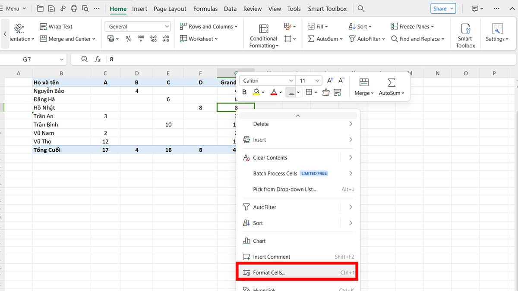This screenshot has height=291, width=518.
Task: Click the Sort button in ribbon
Action: click(360, 26)
